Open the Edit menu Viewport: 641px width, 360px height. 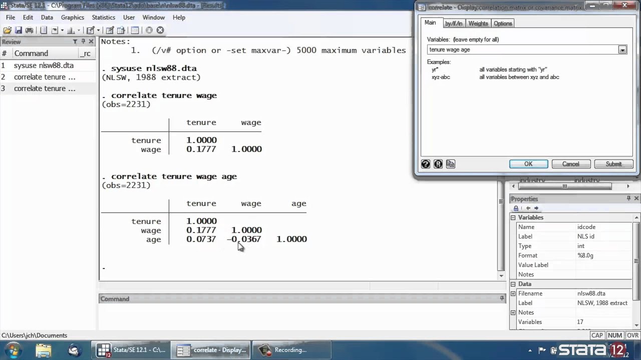28,17
